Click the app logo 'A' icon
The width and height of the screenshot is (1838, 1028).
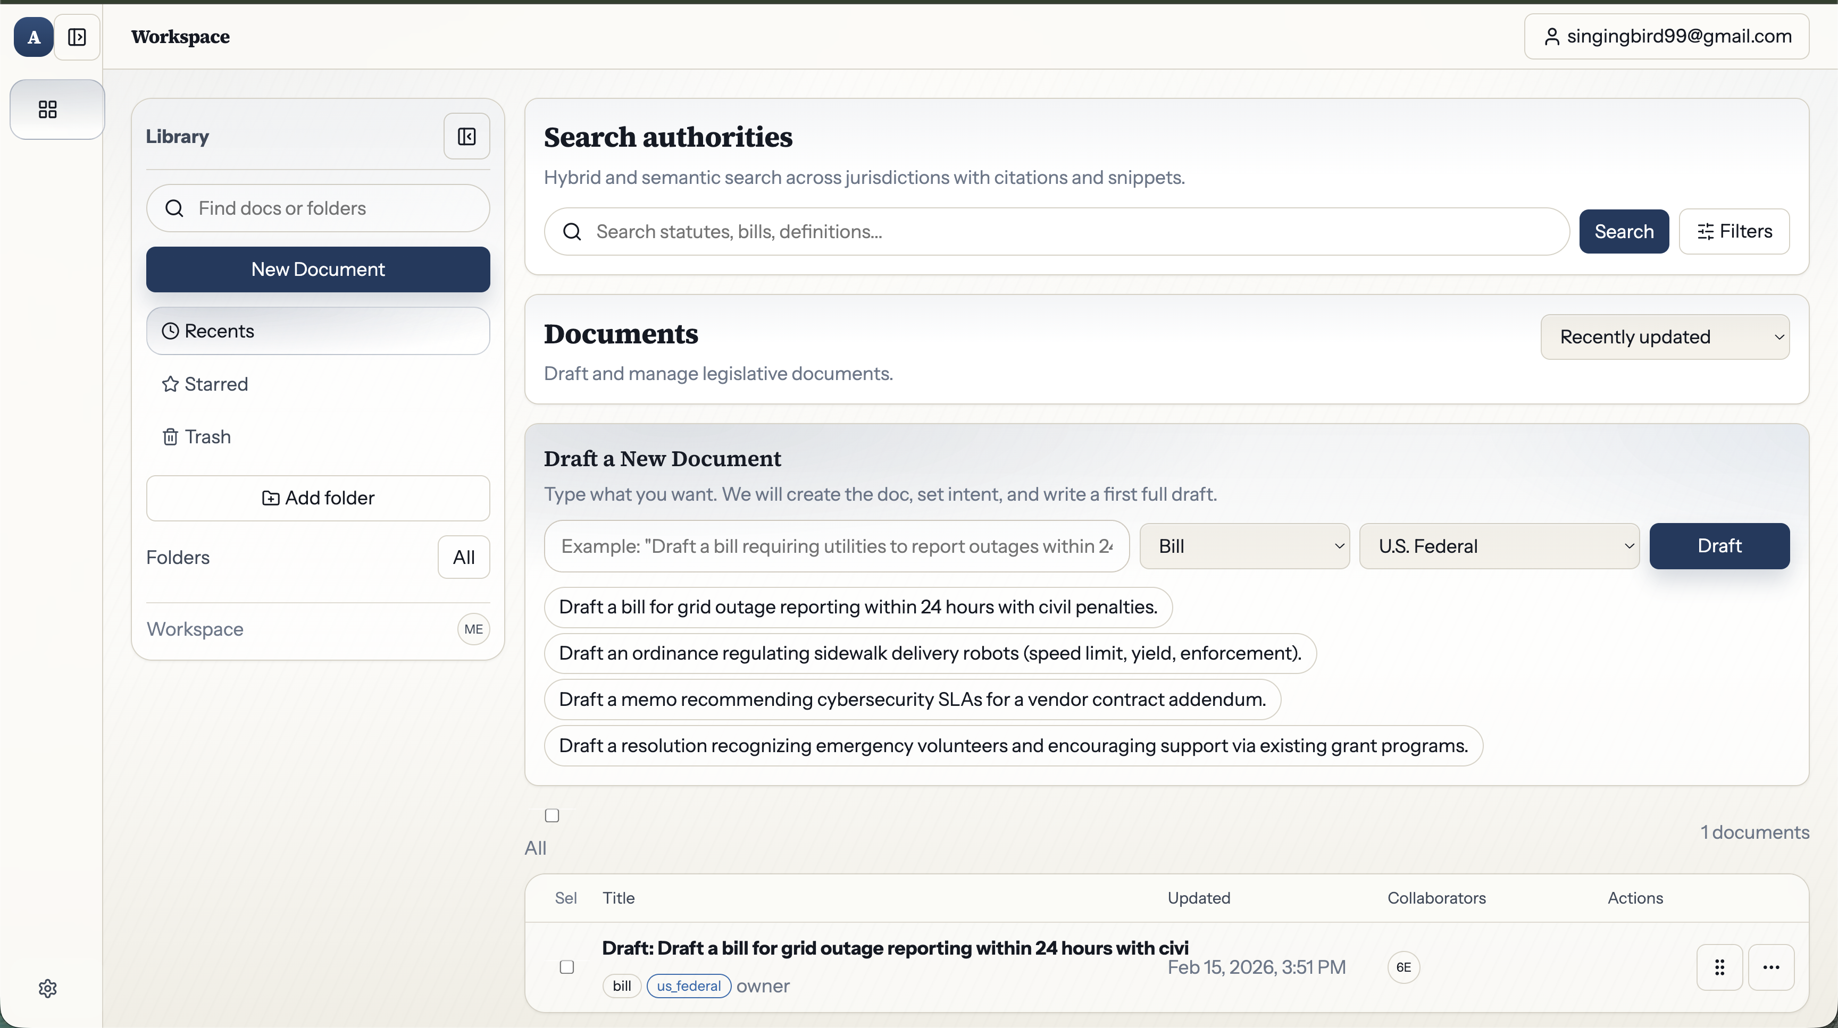pos(34,37)
